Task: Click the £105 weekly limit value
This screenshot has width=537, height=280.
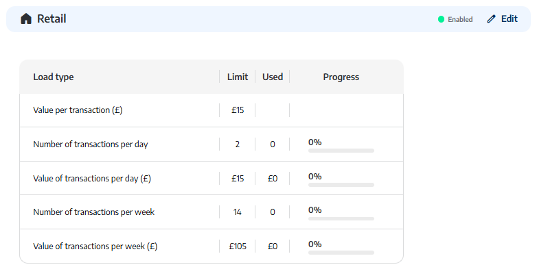Action: click(238, 246)
